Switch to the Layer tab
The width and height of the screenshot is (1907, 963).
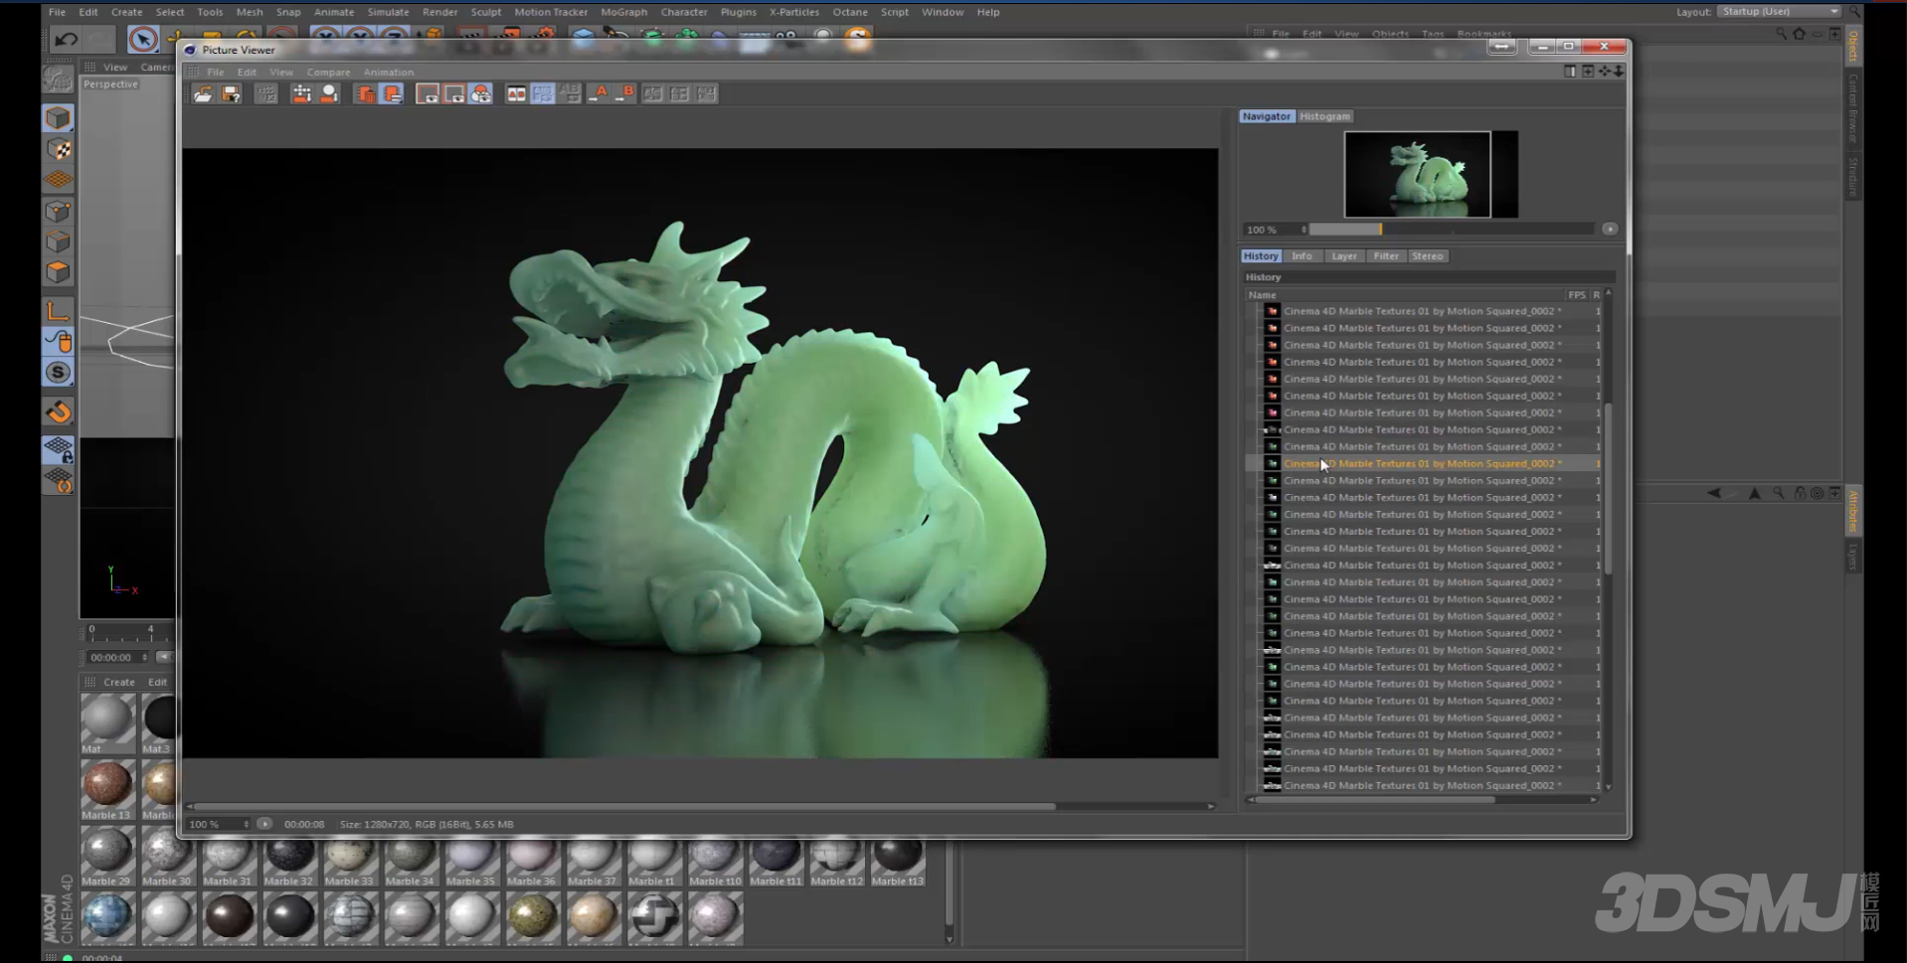(x=1344, y=256)
